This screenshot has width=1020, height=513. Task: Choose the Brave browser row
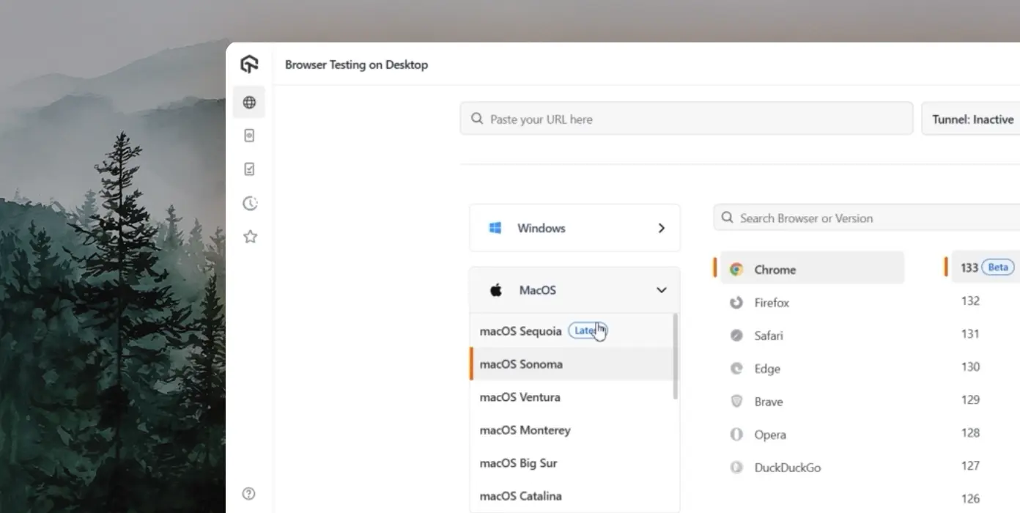coord(812,402)
